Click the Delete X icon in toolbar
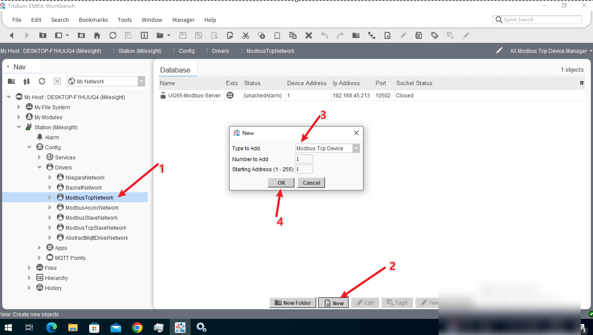The height and width of the screenshot is (335, 593). [309, 35]
